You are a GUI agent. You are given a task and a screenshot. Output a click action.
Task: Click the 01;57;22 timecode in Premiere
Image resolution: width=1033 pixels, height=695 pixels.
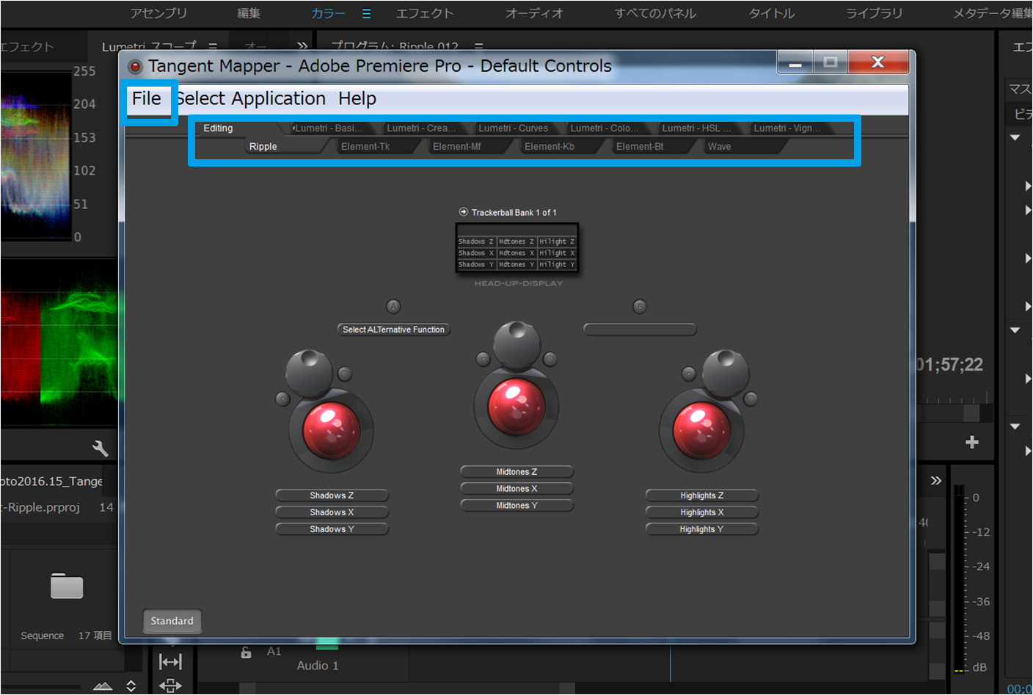click(949, 365)
